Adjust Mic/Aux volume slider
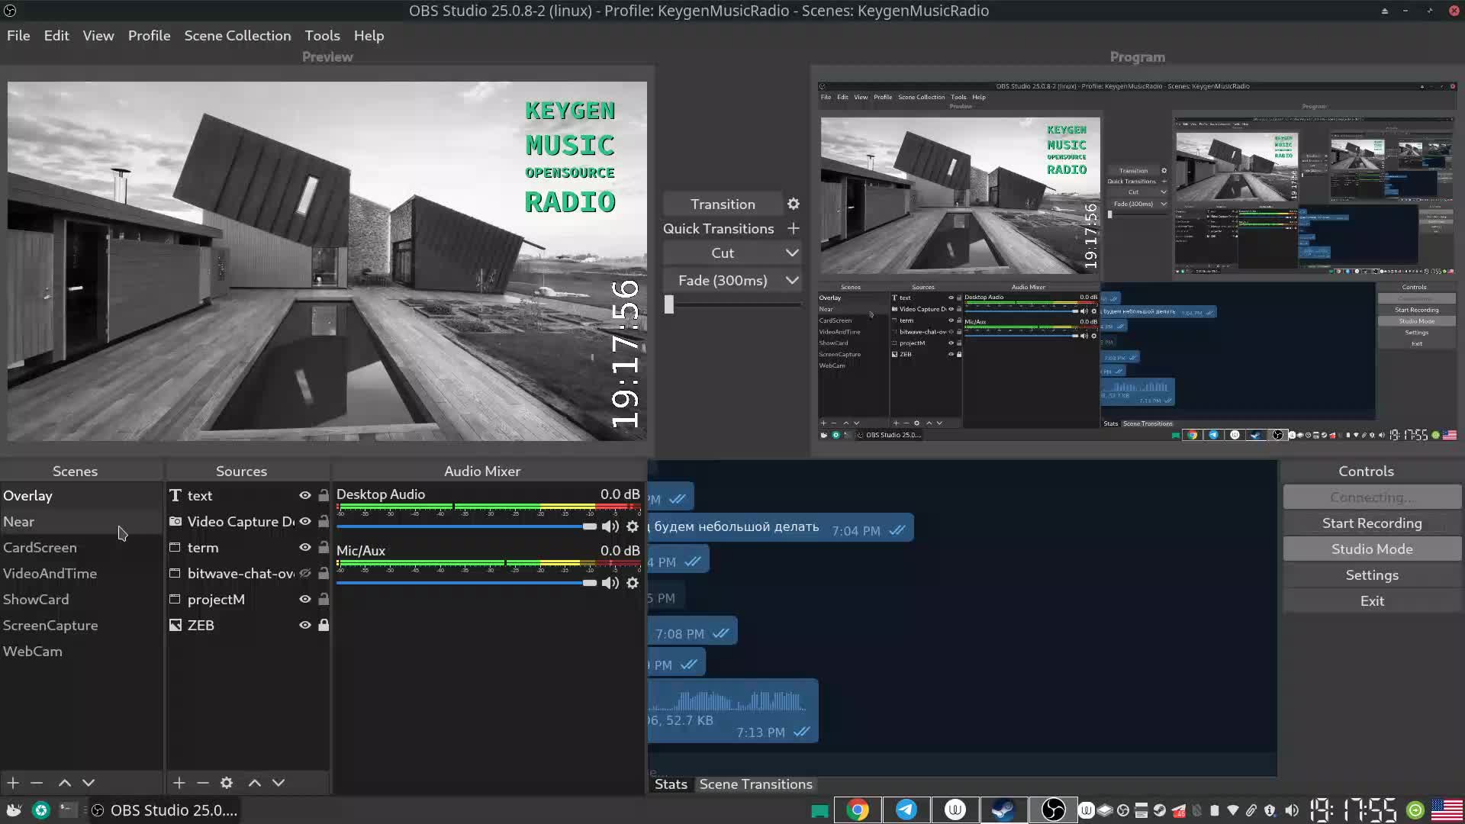 466,583
